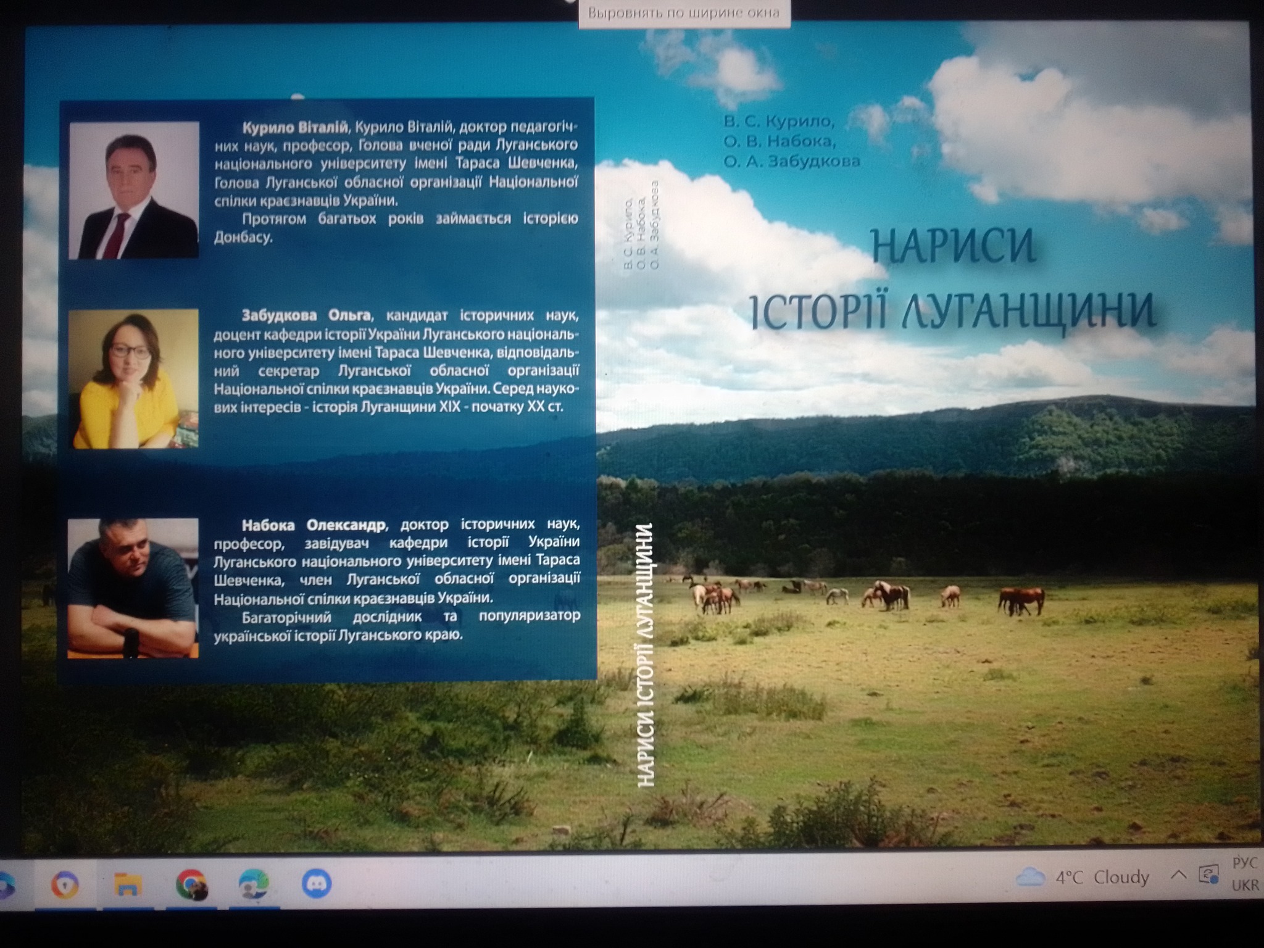Click bold name 'Набока Олександр'
This screenshot has width=1264, height=948.
(314, 525)
